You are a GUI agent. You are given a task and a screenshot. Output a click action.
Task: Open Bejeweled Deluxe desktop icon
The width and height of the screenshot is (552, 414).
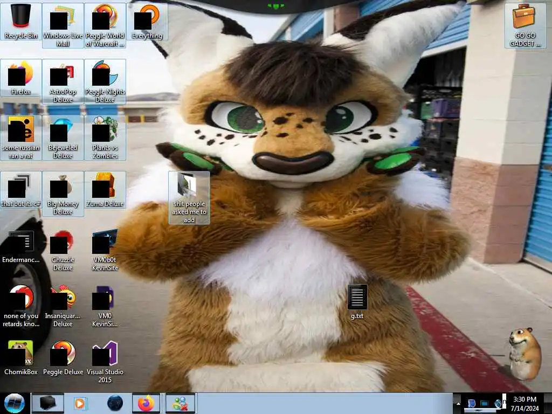pos(63,137)
